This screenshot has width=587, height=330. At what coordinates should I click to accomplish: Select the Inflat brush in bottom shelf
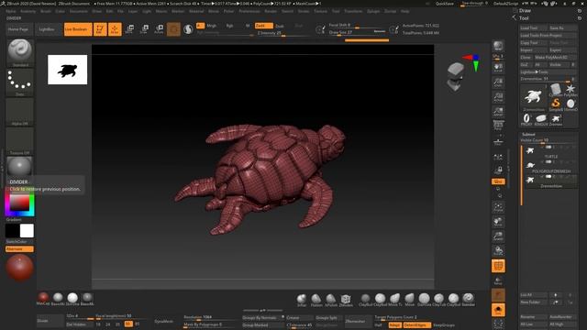(x=302, y=300)
